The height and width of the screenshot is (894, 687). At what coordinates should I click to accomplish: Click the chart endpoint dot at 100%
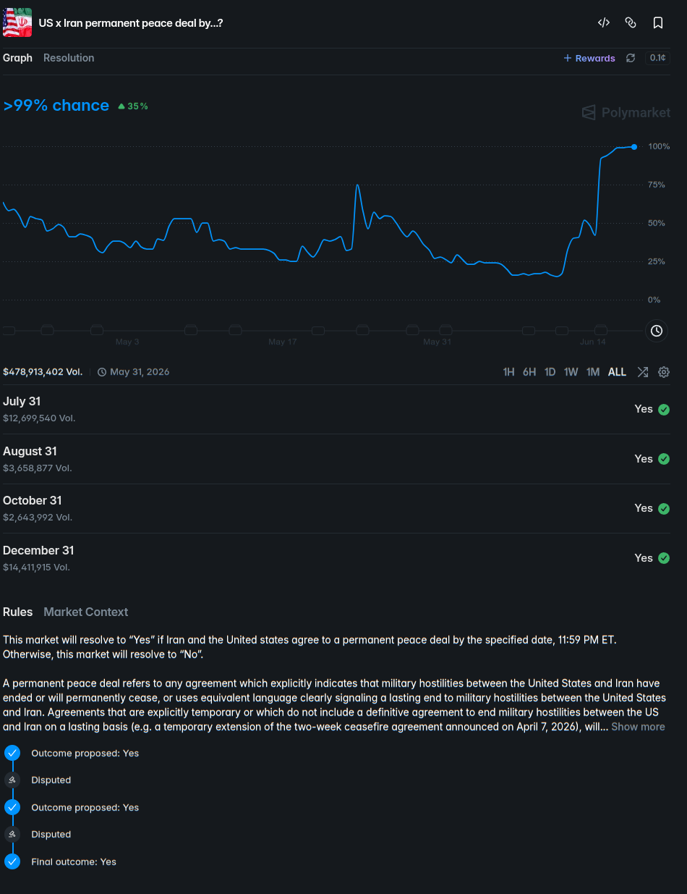[634, 147]
